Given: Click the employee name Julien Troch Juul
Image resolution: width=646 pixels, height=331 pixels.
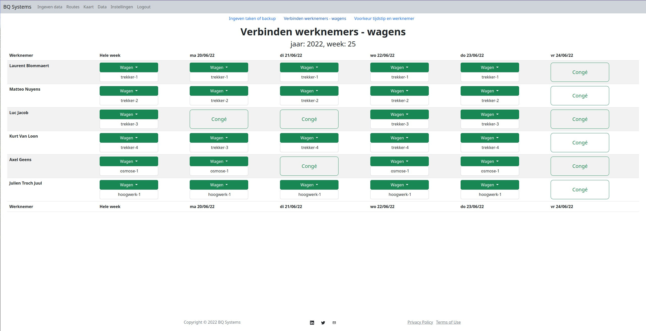Looking at the screenshot, I should pyautogui.click(x=25, y=183).
